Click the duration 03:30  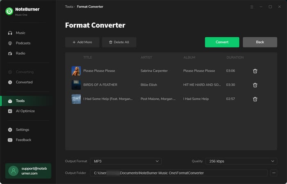(x=230, y=85)
